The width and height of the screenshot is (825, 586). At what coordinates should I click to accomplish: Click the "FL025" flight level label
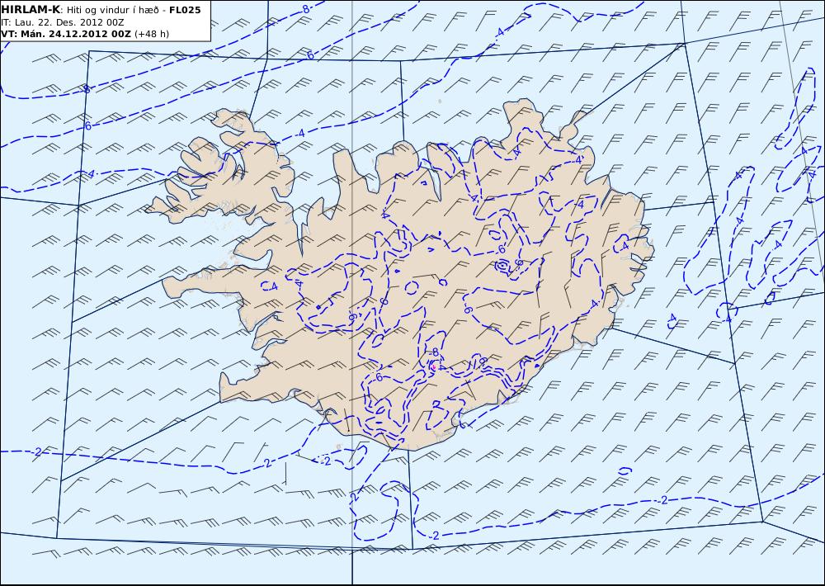tap(185, 10)
